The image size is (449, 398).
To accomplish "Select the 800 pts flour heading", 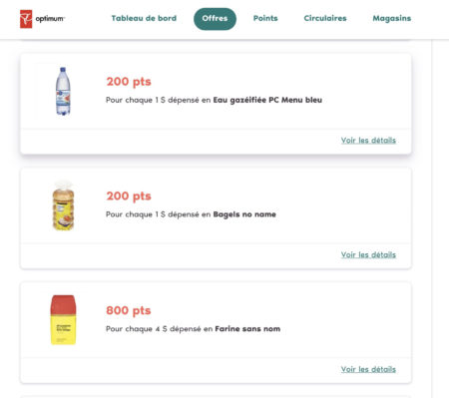I will click(129, 310).
